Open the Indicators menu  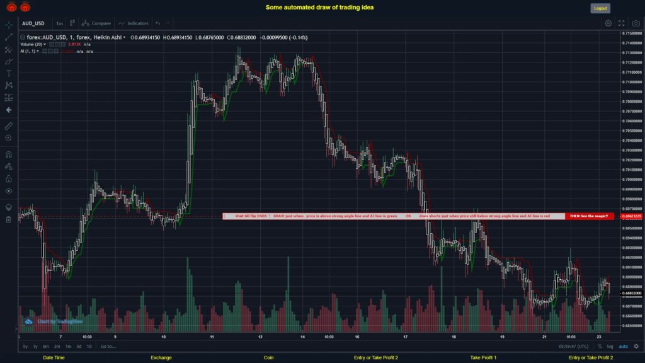[134, 23]
